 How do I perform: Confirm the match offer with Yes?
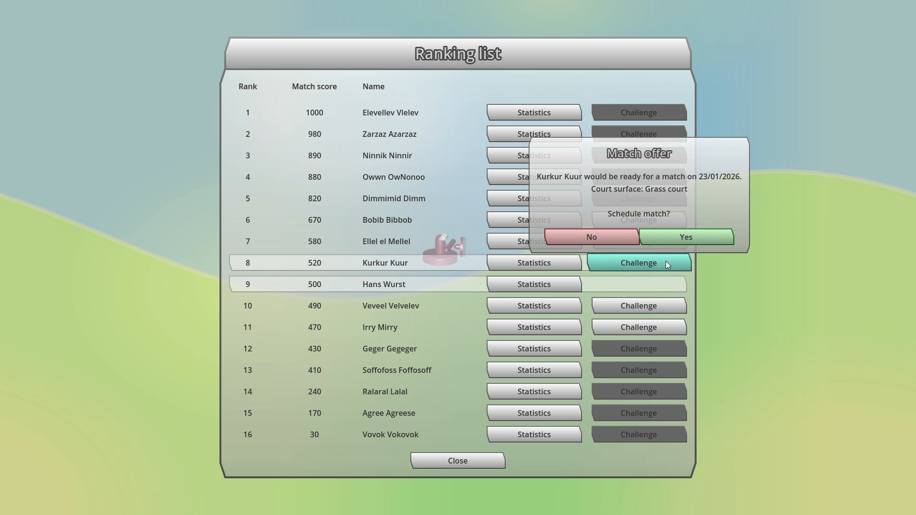(x=686, y=237)
